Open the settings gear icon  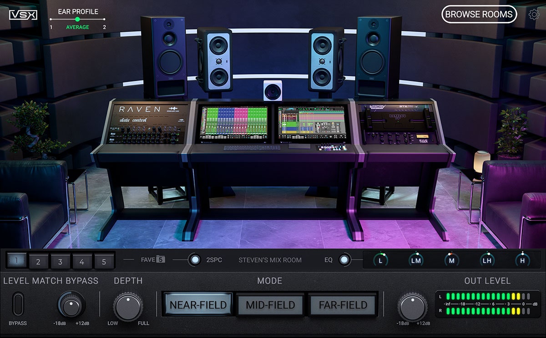pyautogui.click(x=534, y=15)
